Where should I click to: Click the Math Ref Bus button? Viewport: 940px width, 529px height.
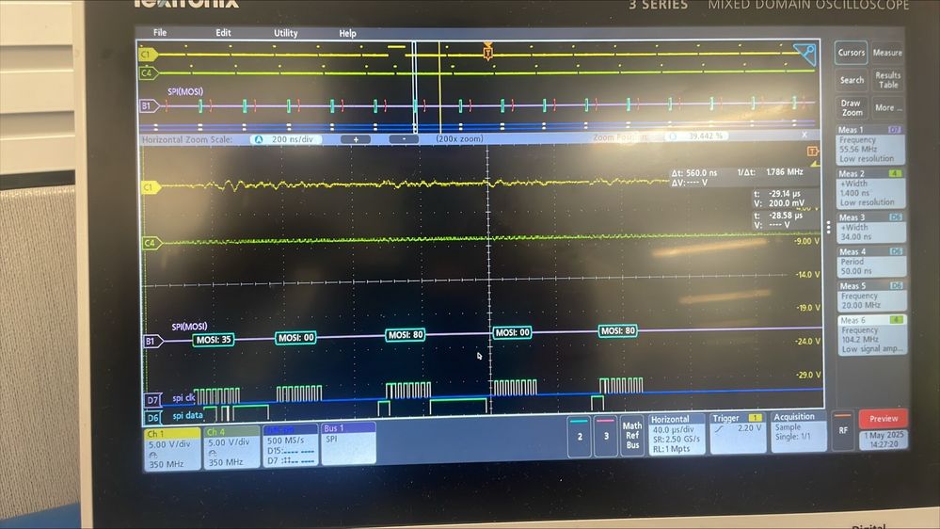coord(632,435)
